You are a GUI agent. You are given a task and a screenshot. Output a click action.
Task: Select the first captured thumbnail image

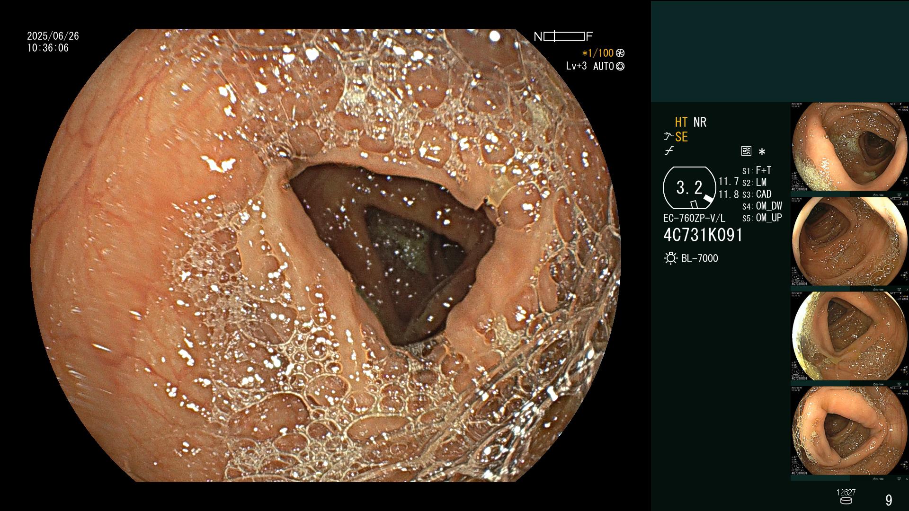850,147
